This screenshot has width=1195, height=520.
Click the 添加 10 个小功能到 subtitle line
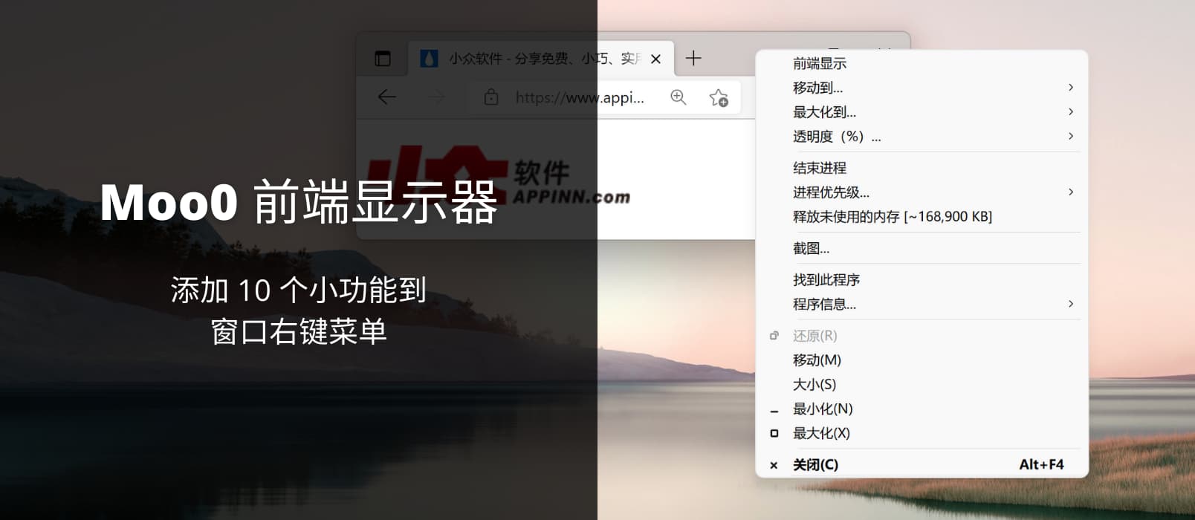coord(299,290)
